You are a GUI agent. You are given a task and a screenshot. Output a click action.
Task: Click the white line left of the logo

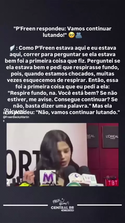(x=26, y=205)
